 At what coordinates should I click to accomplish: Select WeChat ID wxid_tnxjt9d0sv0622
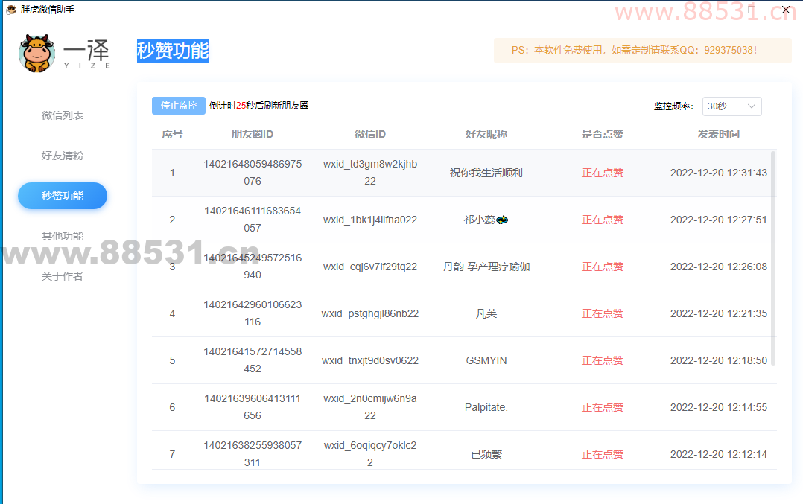point(370,361)
